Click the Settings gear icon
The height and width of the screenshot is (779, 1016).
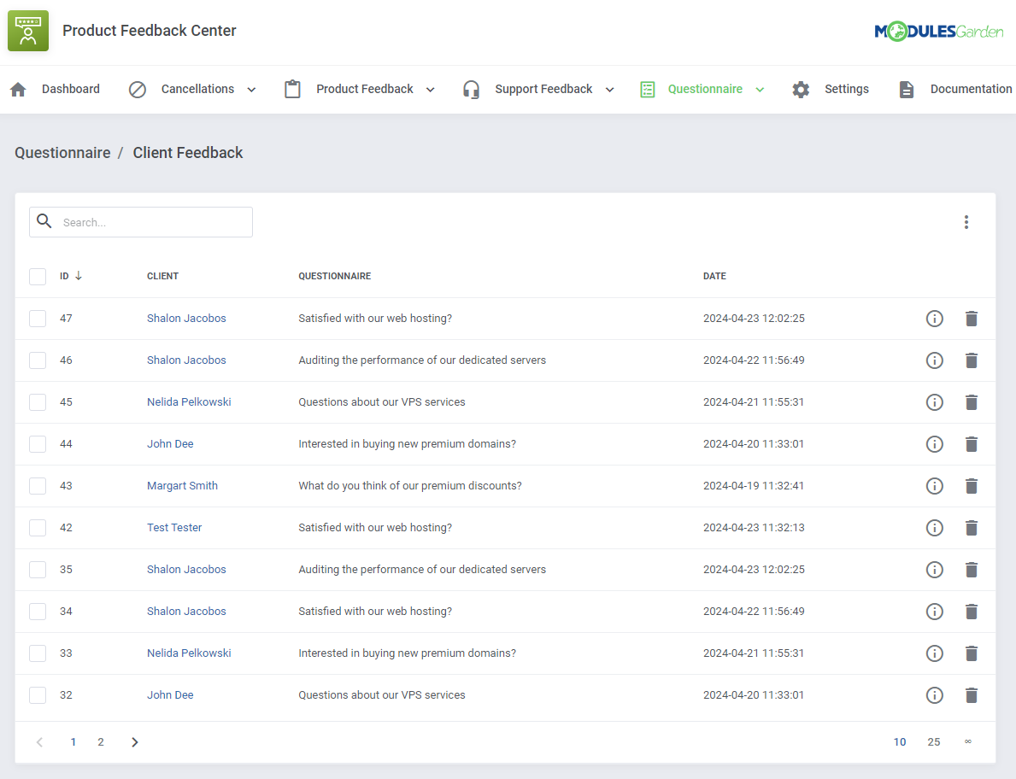coord(801,90)
